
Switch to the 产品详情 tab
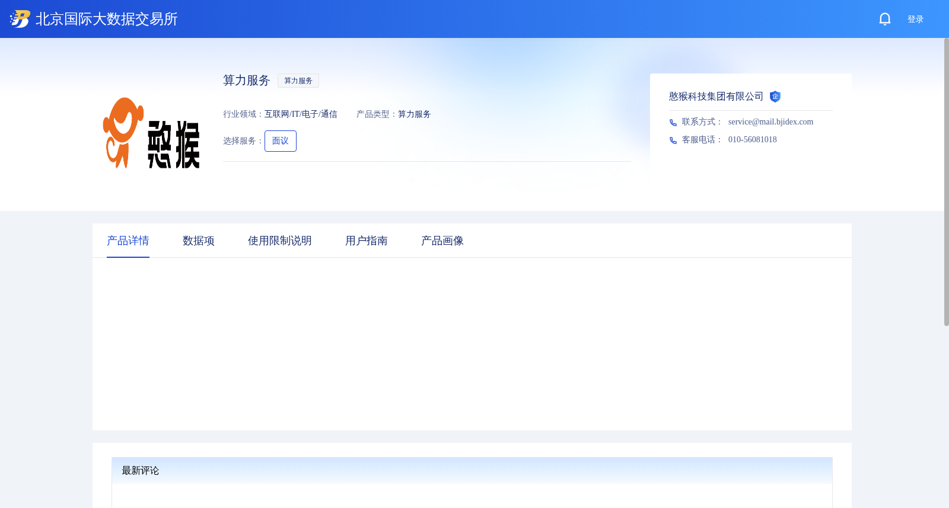(128, 241)
